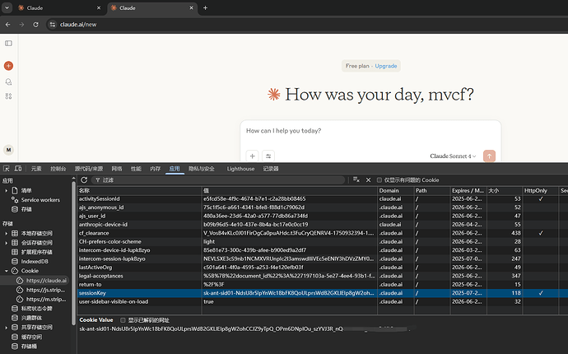Select the activitySessionId cookie row
The width and height of the screenshot is (568, 354).
(x=323, y=199)
